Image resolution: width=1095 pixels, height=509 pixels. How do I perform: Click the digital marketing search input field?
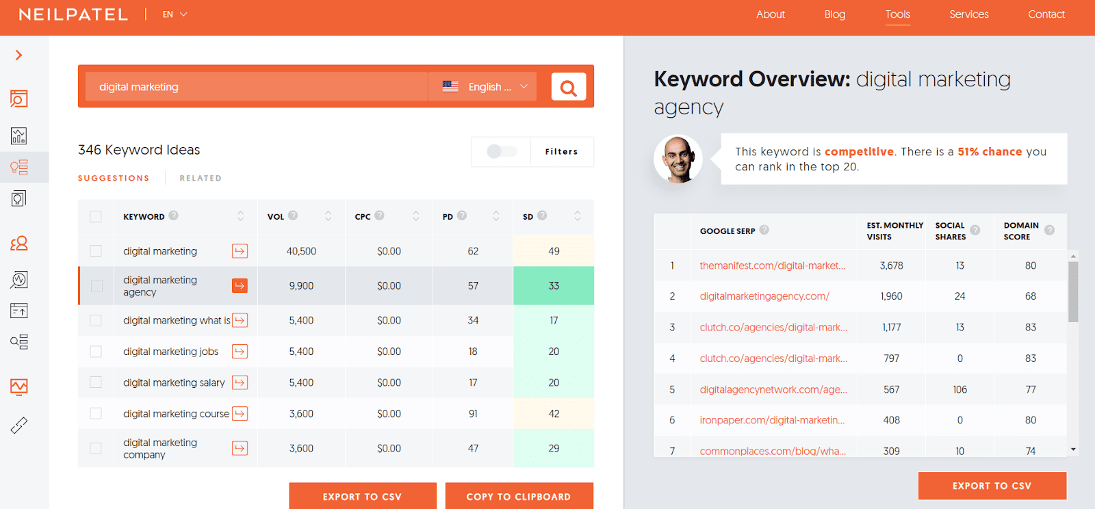pyautogui.click(x=257, y=87)
